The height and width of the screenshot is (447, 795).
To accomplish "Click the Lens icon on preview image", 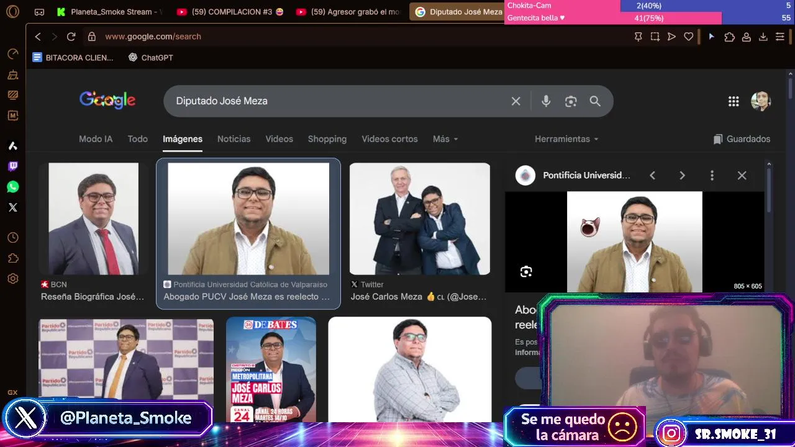I will pyautogui.click(x=526, y=271).
